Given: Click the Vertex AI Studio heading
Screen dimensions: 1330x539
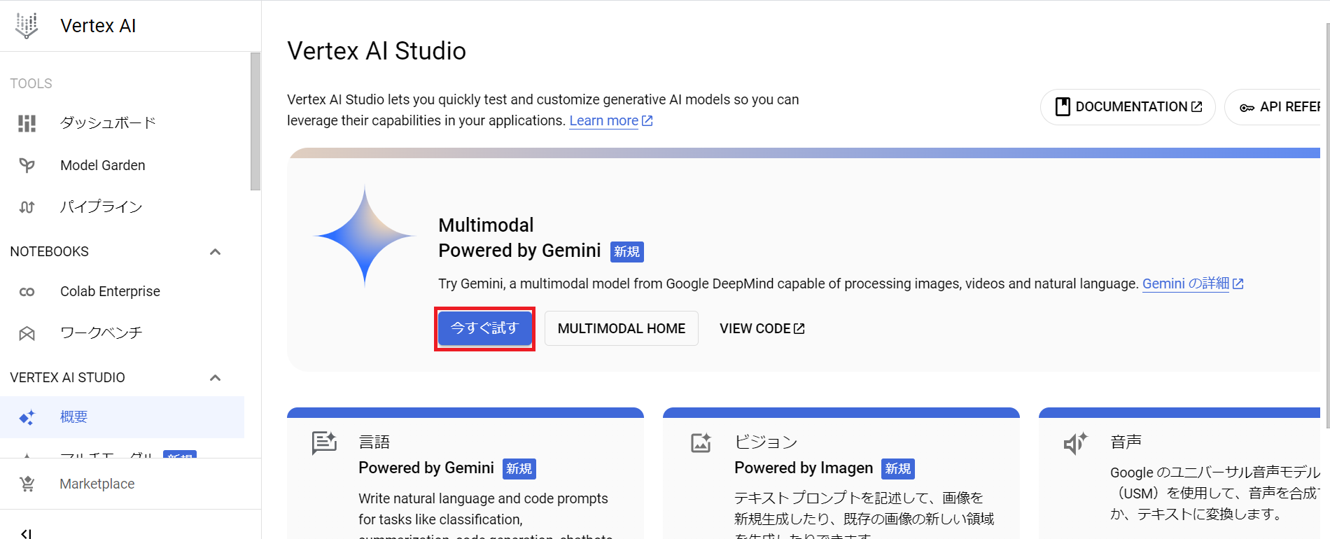Looking at the screenshot, I should tap(377, 51).
